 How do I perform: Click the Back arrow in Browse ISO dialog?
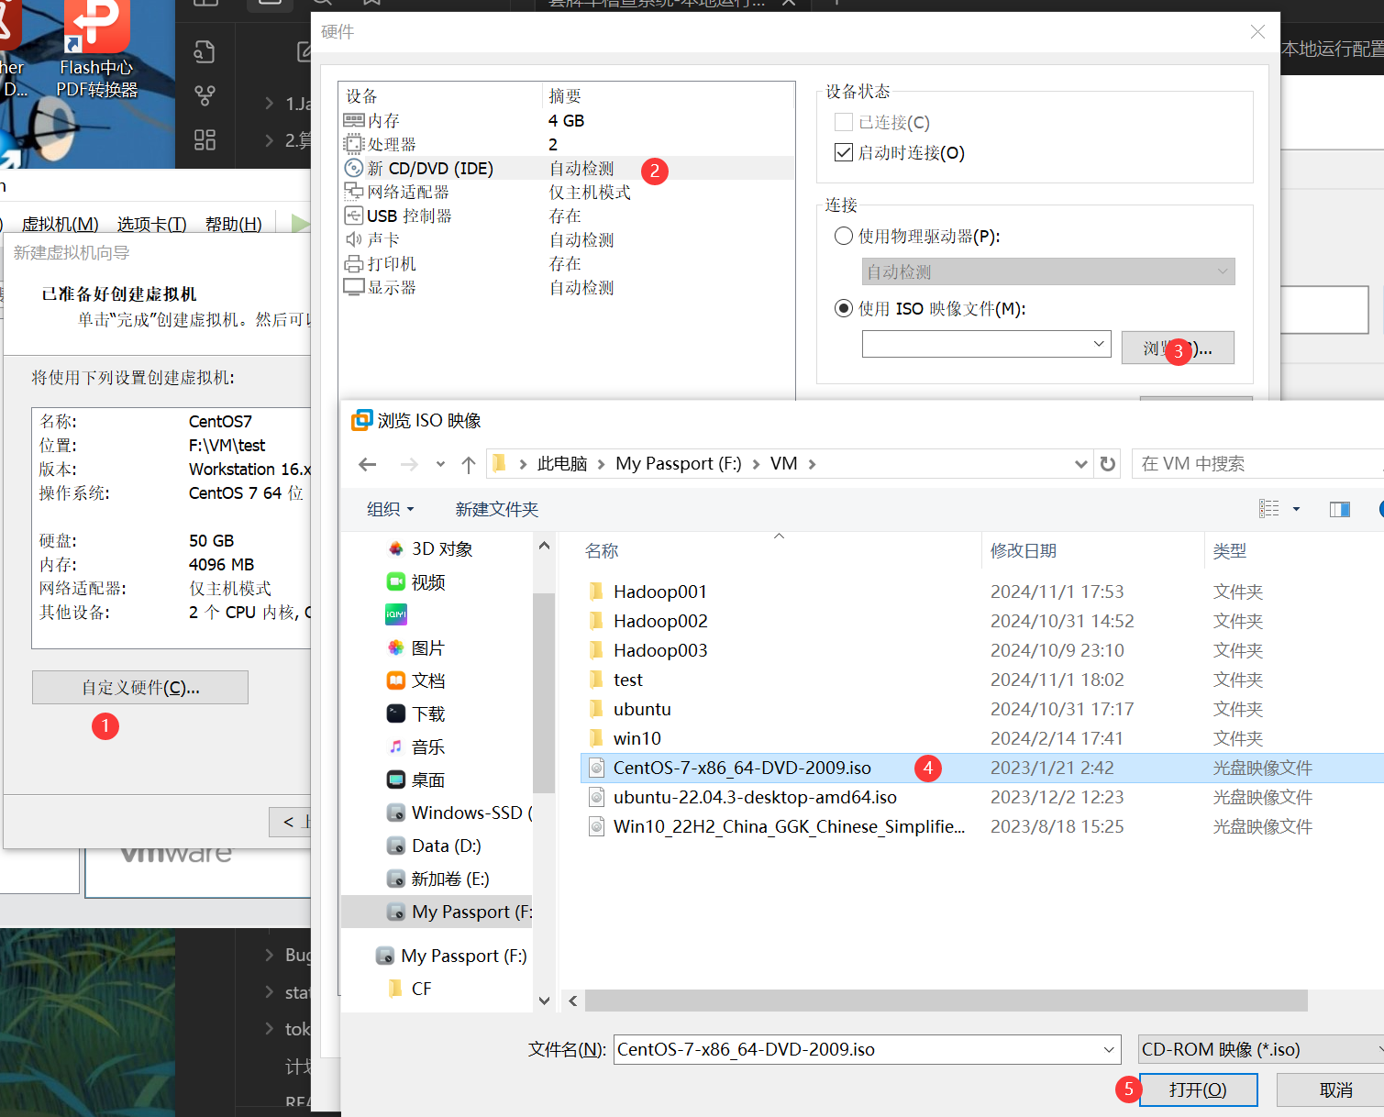click(x=368, y=464)
